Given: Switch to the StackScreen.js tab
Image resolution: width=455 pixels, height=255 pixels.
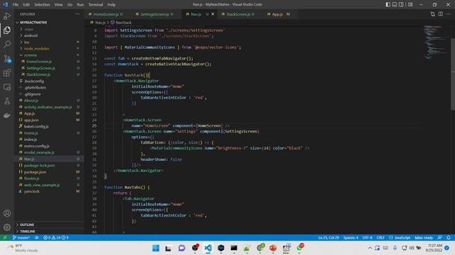Looking at the screenshot, I should 240,14.
